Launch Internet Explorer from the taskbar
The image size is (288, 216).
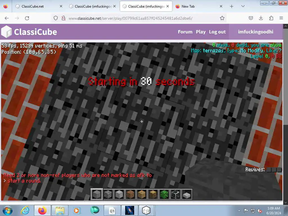[x=25, y=210]
